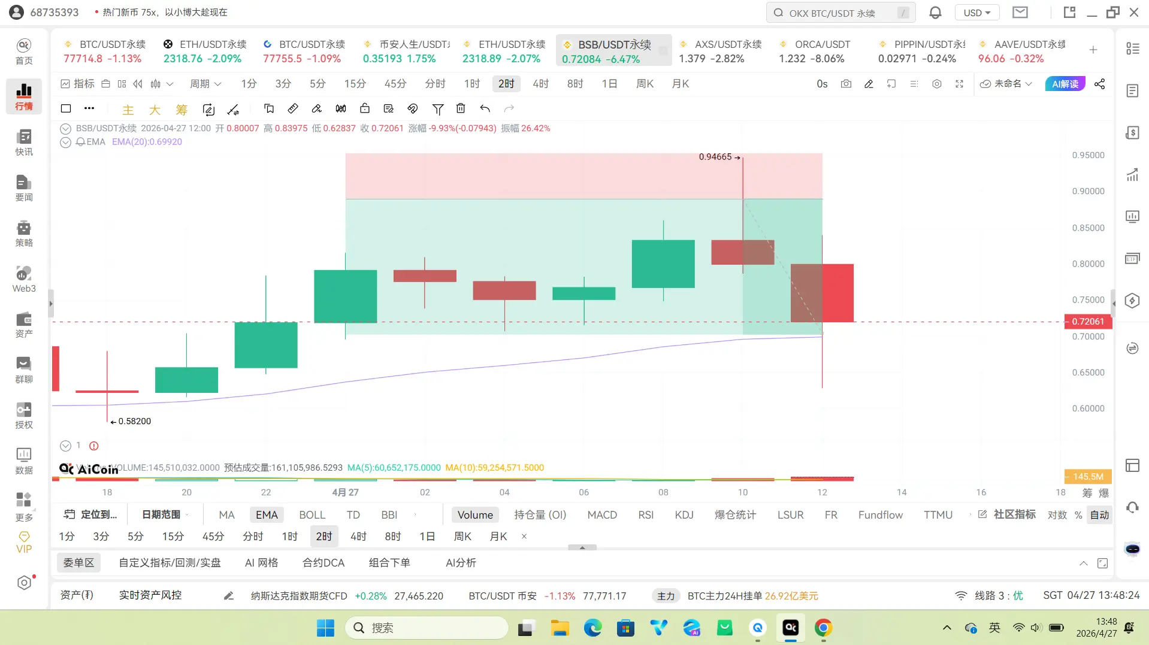Click the AI解读 button
The height and width of the screenshot is (645, 1149).
(x=1065, y=84)
